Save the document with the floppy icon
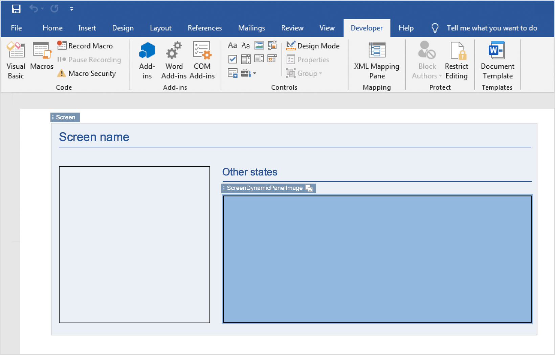 point(16,9)
